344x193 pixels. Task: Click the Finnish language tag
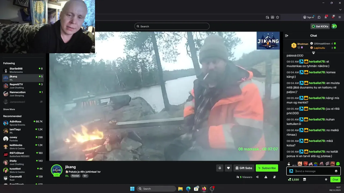pyautogui.click(x=76, y=176)
